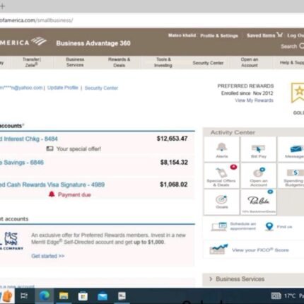304x304 pixels.
Task: Click 'Your special offer!' link
Action: pyautogui.click(x=78, y=149)
